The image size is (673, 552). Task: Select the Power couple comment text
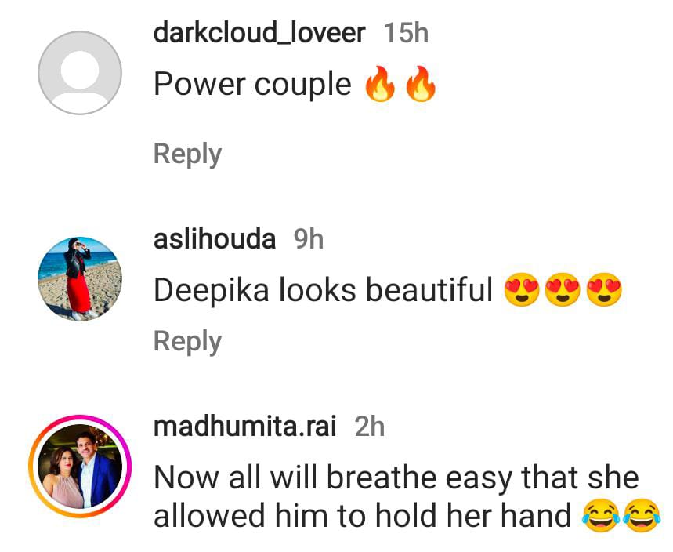252,84
